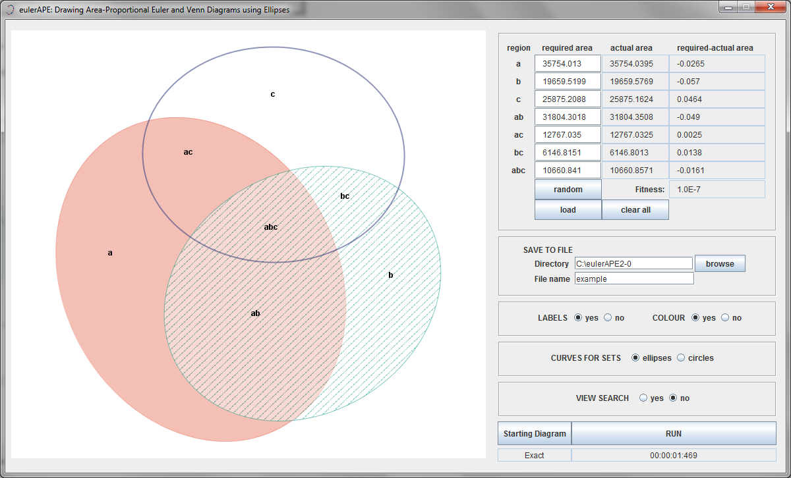Click the RUN button
This screenshot has height=478, width=791.
[x=674, y=434]
